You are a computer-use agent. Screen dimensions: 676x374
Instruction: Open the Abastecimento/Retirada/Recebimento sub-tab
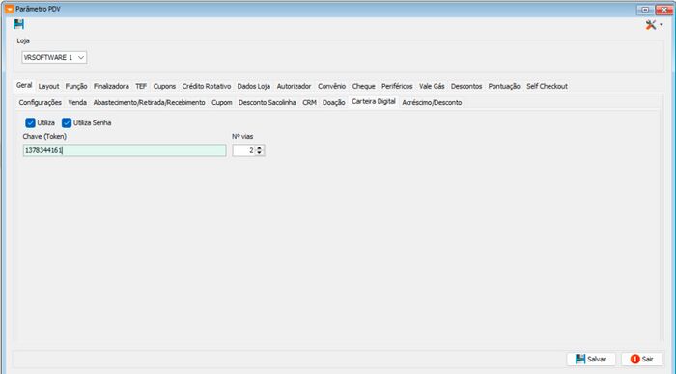click(x=149, y=102)
